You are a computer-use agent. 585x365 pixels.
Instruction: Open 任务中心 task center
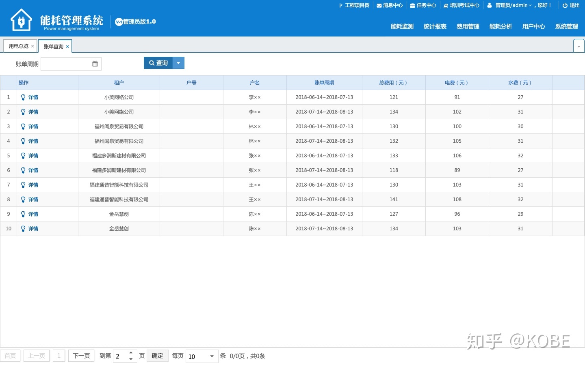(x=423, y=5)
